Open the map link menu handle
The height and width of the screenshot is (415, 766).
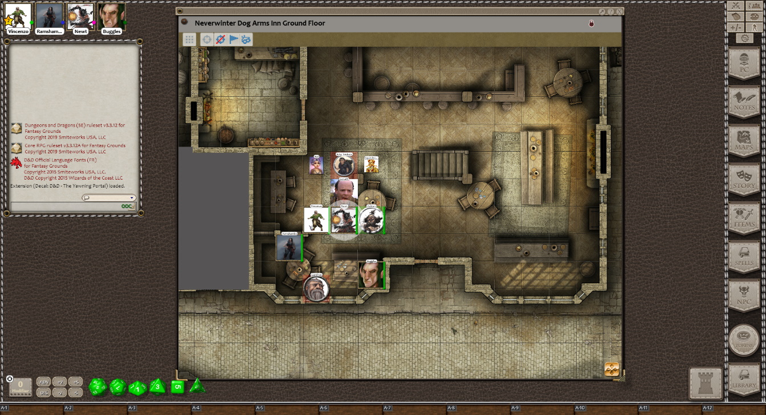click(x=612, y=369)
